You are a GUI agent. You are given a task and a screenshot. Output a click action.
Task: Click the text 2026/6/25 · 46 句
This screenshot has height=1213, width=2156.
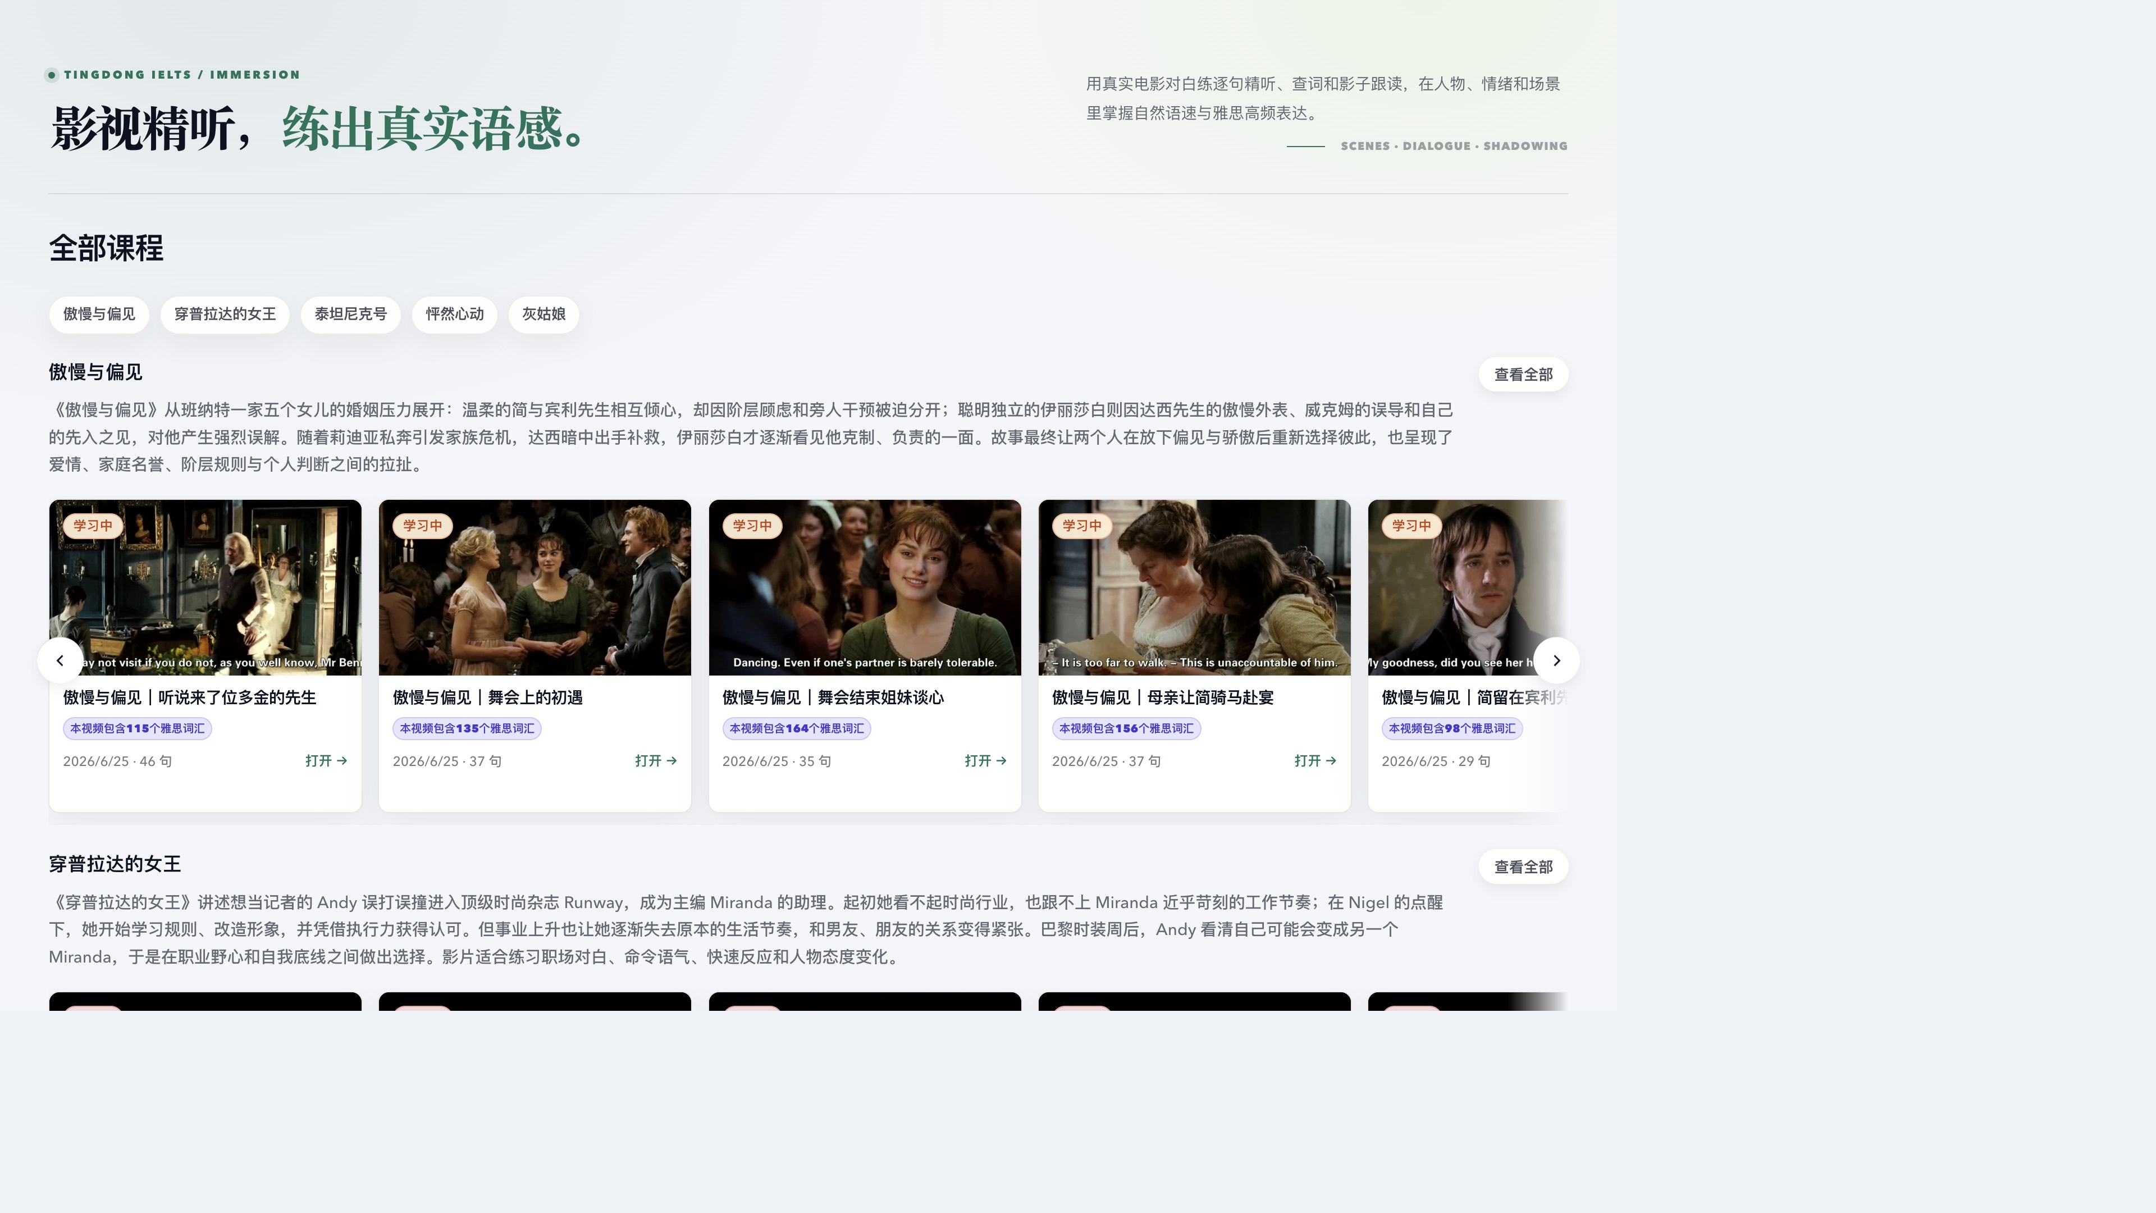click(117, 761)
